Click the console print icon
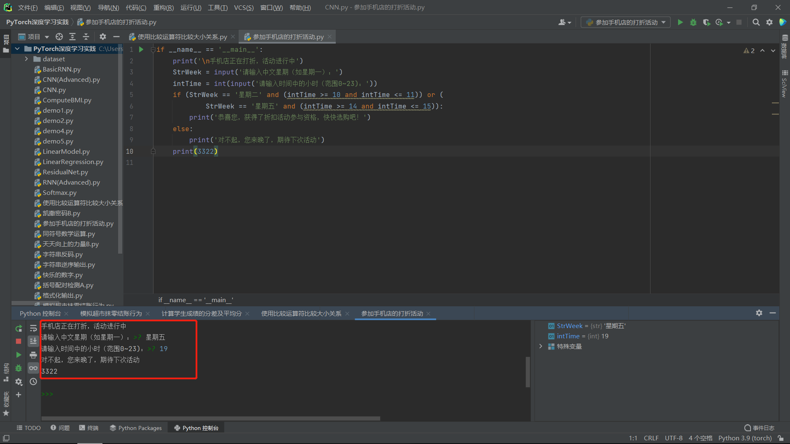Screen dimensions: 790x444 tap(33, 355)
